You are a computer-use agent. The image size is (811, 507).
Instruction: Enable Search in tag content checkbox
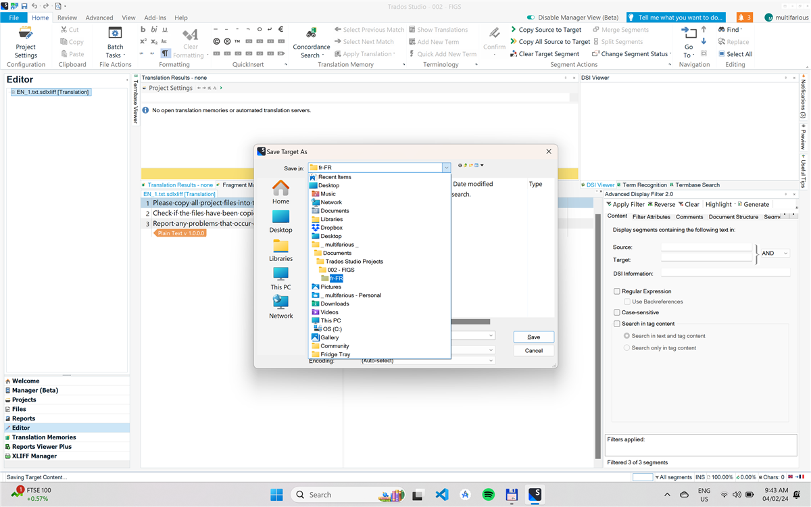point(617,324)
